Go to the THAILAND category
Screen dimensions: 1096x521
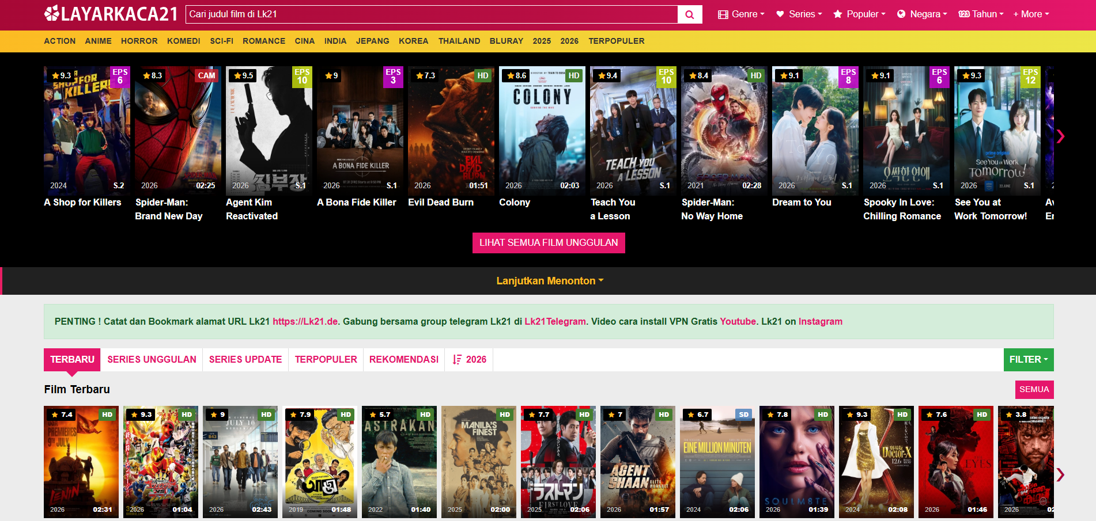(459, 41)
